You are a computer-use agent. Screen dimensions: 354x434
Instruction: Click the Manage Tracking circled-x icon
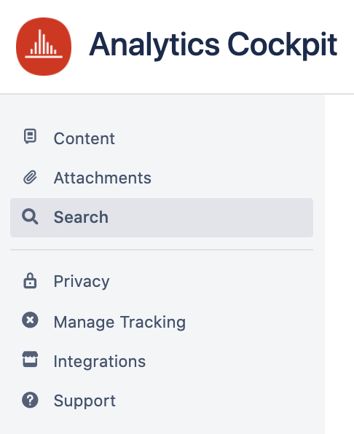(x=30, y=320)
